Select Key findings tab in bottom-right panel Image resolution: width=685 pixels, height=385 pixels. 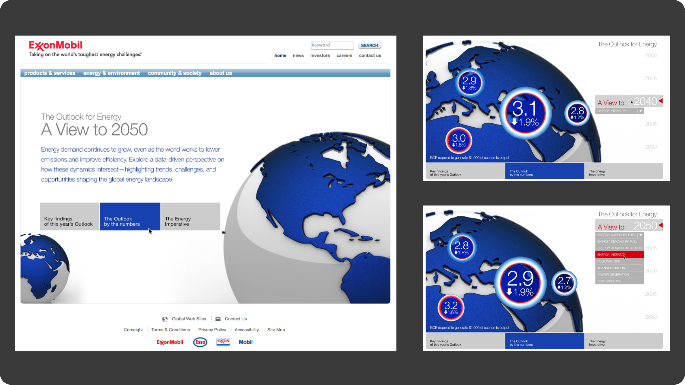click(x=465, y=341)
